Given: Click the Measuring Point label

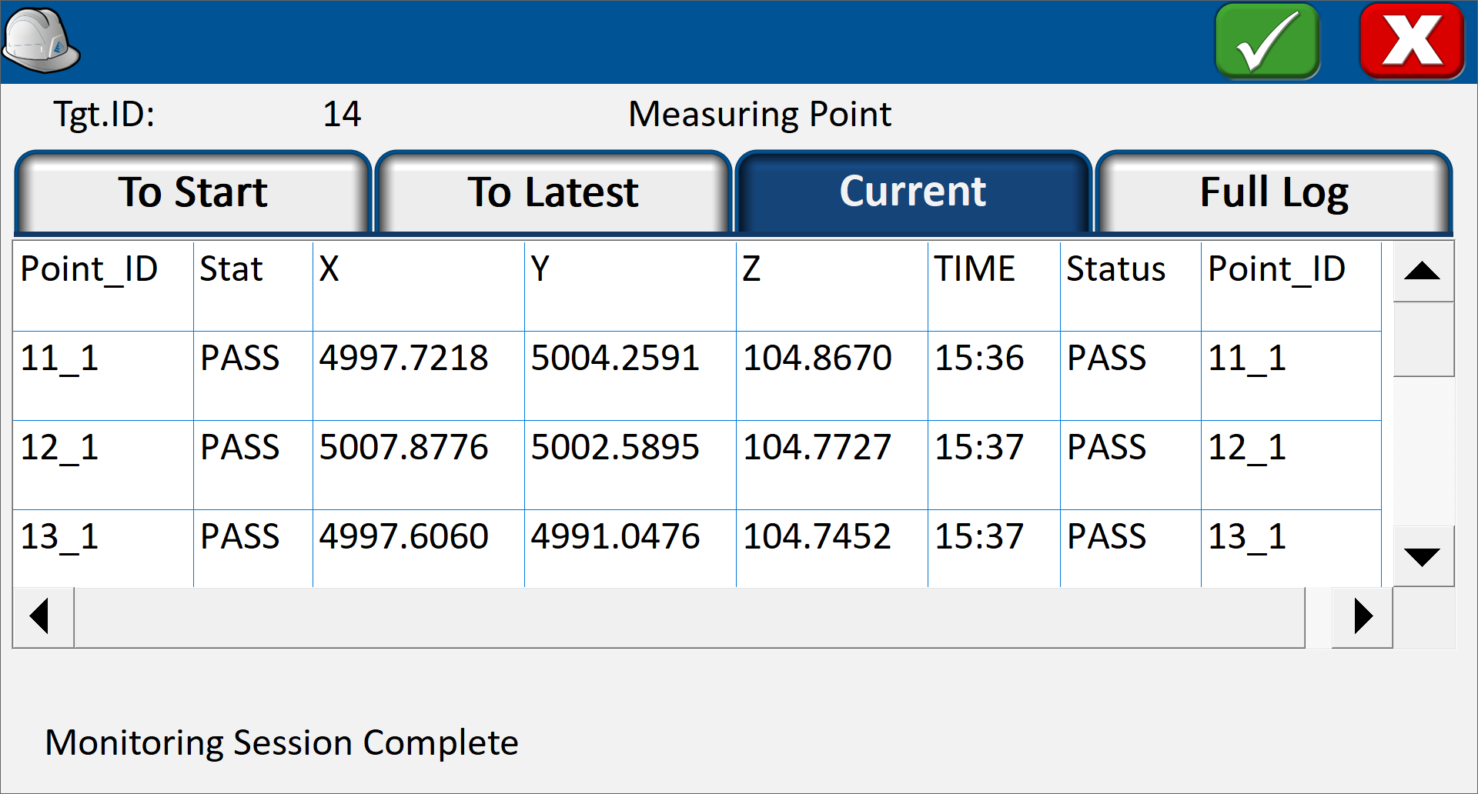Looking at the screenshot, I should 760,115.
